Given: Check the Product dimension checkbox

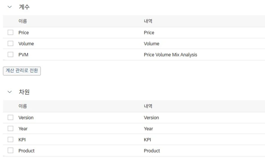Looking at the screenshot, I should 10,151.
